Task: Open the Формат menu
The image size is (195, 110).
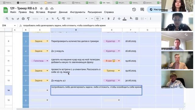Action: pos(52,12)
